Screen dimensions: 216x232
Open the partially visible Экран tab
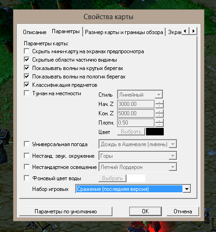[x=174, y=32]
